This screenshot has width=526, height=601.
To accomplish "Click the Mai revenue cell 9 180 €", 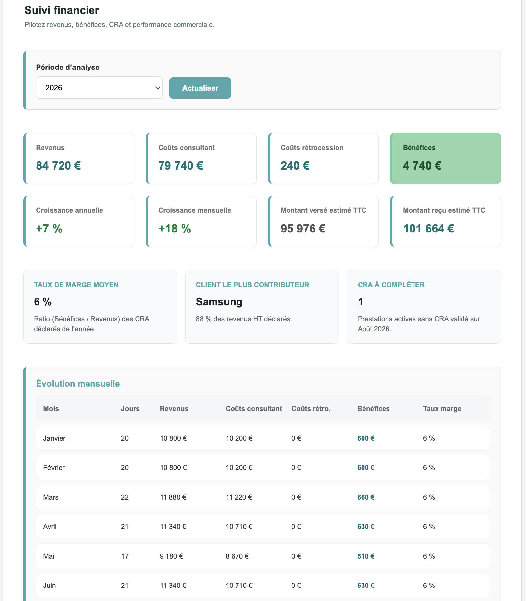I will [x=171, y=556].
